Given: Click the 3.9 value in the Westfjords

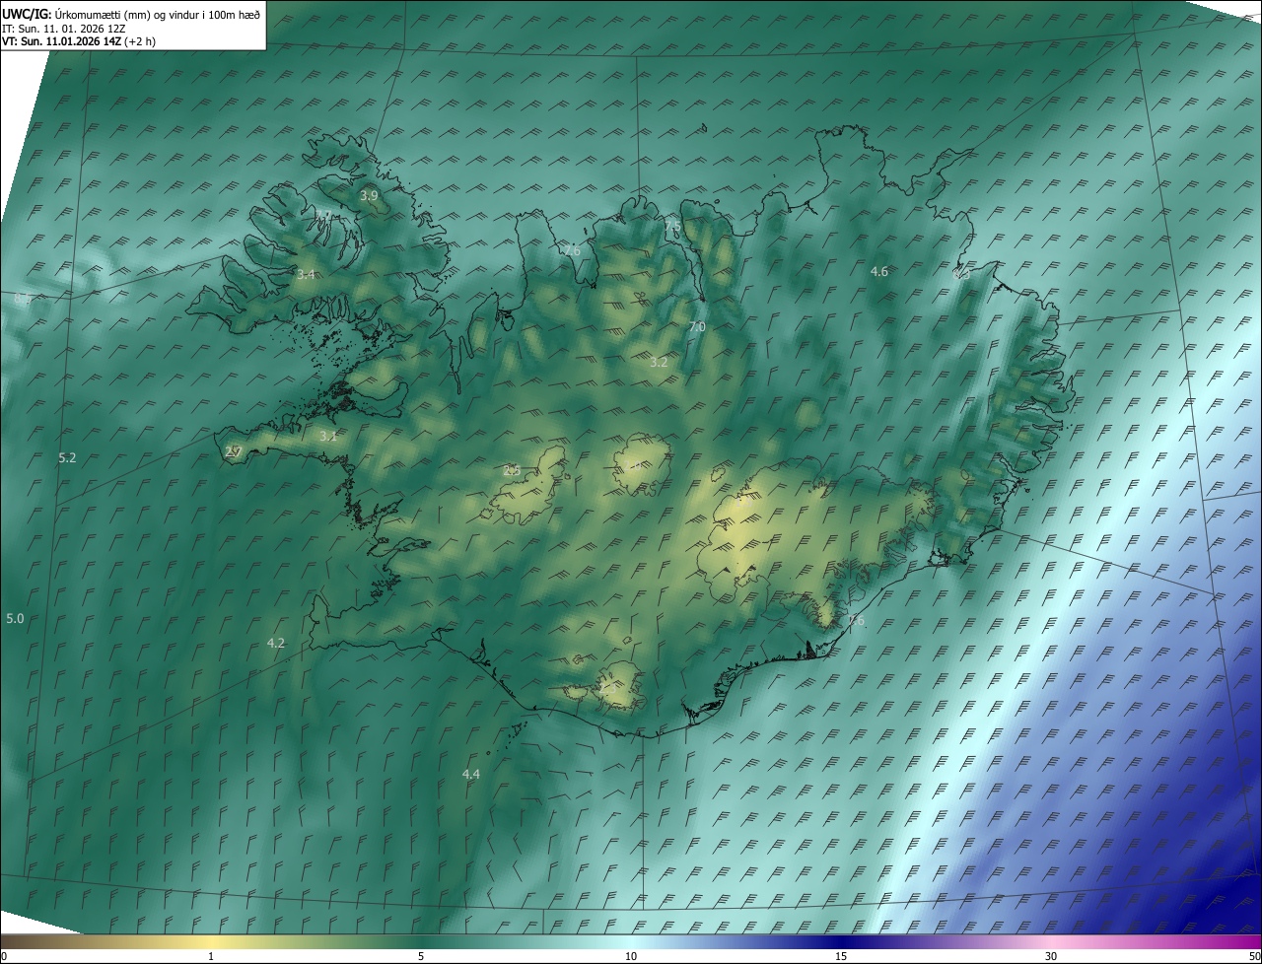Looking at the screenshot, I should [369, 196].
